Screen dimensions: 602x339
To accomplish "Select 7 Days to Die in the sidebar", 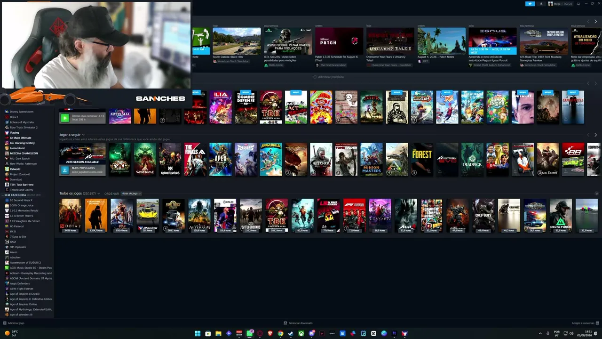I will (18, 236).
